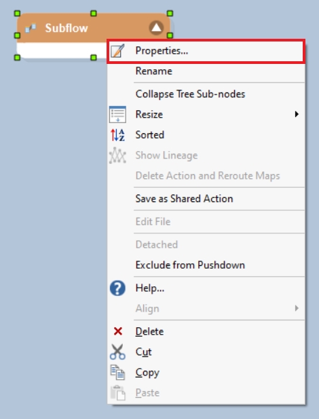
Task: Select Collapse Tree Sub-nodes
Action: pyautogui.click(x=206, y=94)
